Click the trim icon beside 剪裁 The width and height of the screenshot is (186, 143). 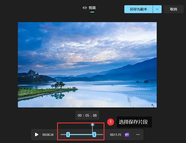tap(85, 8)
